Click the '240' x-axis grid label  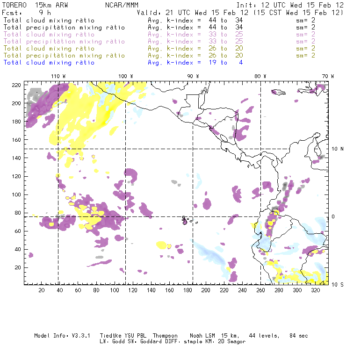(x=242, y=290)
